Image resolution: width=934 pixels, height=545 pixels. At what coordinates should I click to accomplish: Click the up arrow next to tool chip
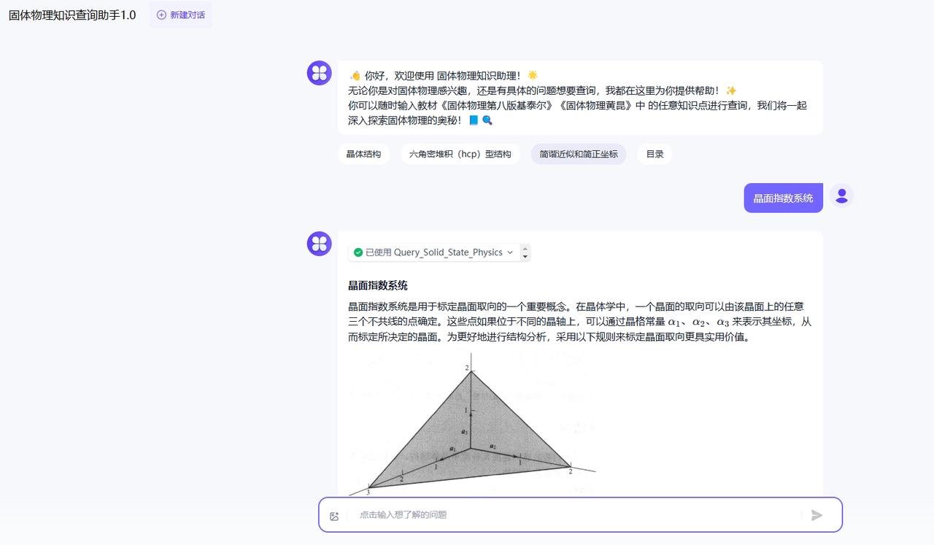[x=525, y=249]
